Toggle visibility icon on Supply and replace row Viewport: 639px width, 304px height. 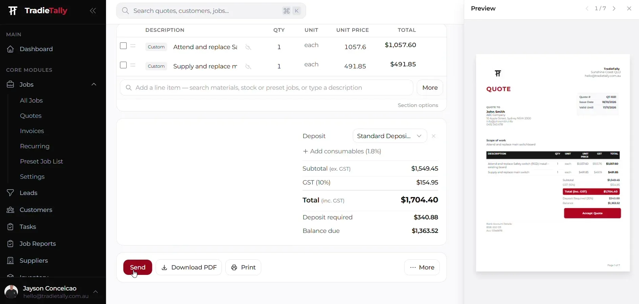pyautogui.click(x=248, y=67)
